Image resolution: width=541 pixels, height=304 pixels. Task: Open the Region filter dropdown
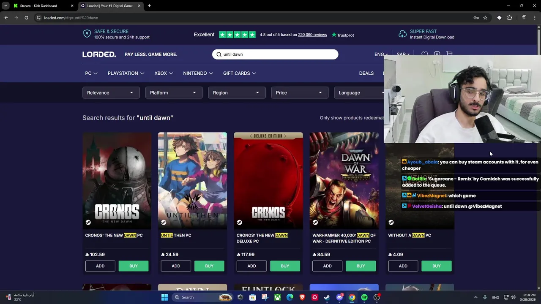pyautogui.click(x=237, y=93)
